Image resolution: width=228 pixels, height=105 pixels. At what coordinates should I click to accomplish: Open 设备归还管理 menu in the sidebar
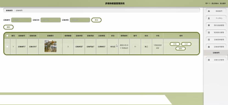click(216, 60)
